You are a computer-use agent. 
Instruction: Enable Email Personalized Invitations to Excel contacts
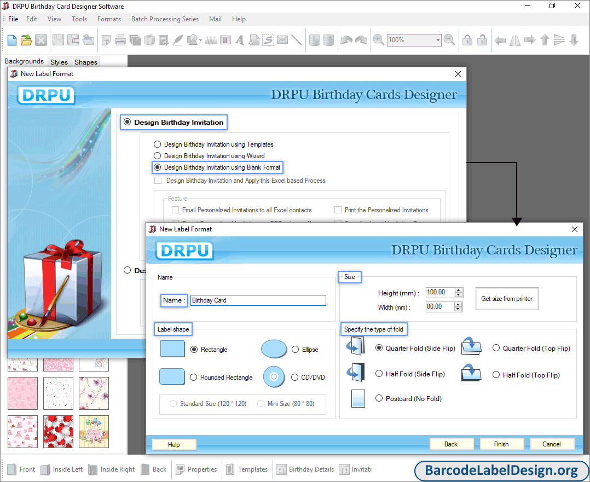(x=175, y=210)
